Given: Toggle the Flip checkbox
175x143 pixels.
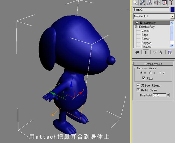Looking at the screenshot, I should pyautogui.click(x=143, y=78).
